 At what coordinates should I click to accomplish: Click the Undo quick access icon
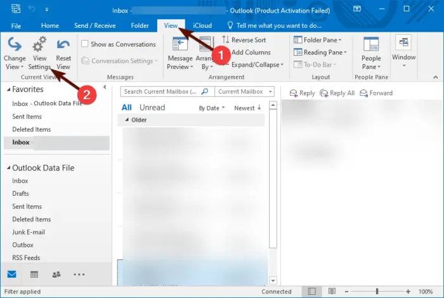click(x=32, y=9)
